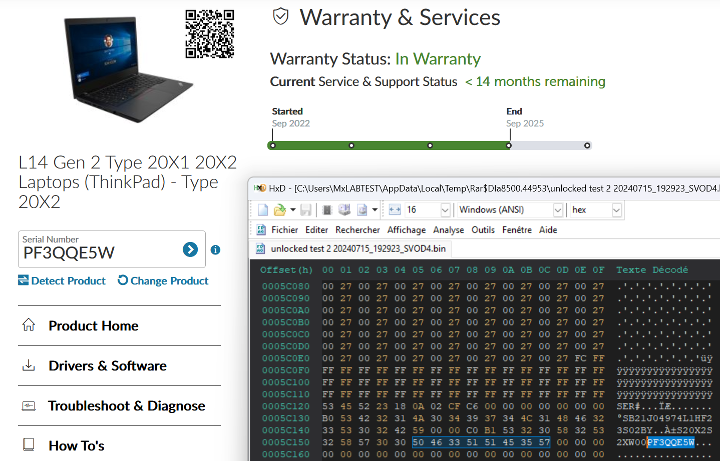Image resolution: width=720 pixels, height=461 pixels.
Task: Click the Save disk icon in HxD
Action: (x=306, y=210)
